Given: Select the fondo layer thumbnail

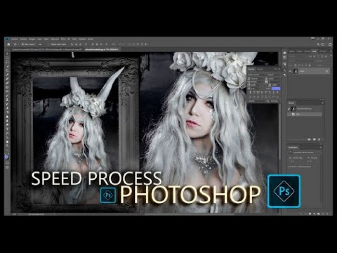Looking at the screenshot, I should pyautogui.click(x=296, y=71).
